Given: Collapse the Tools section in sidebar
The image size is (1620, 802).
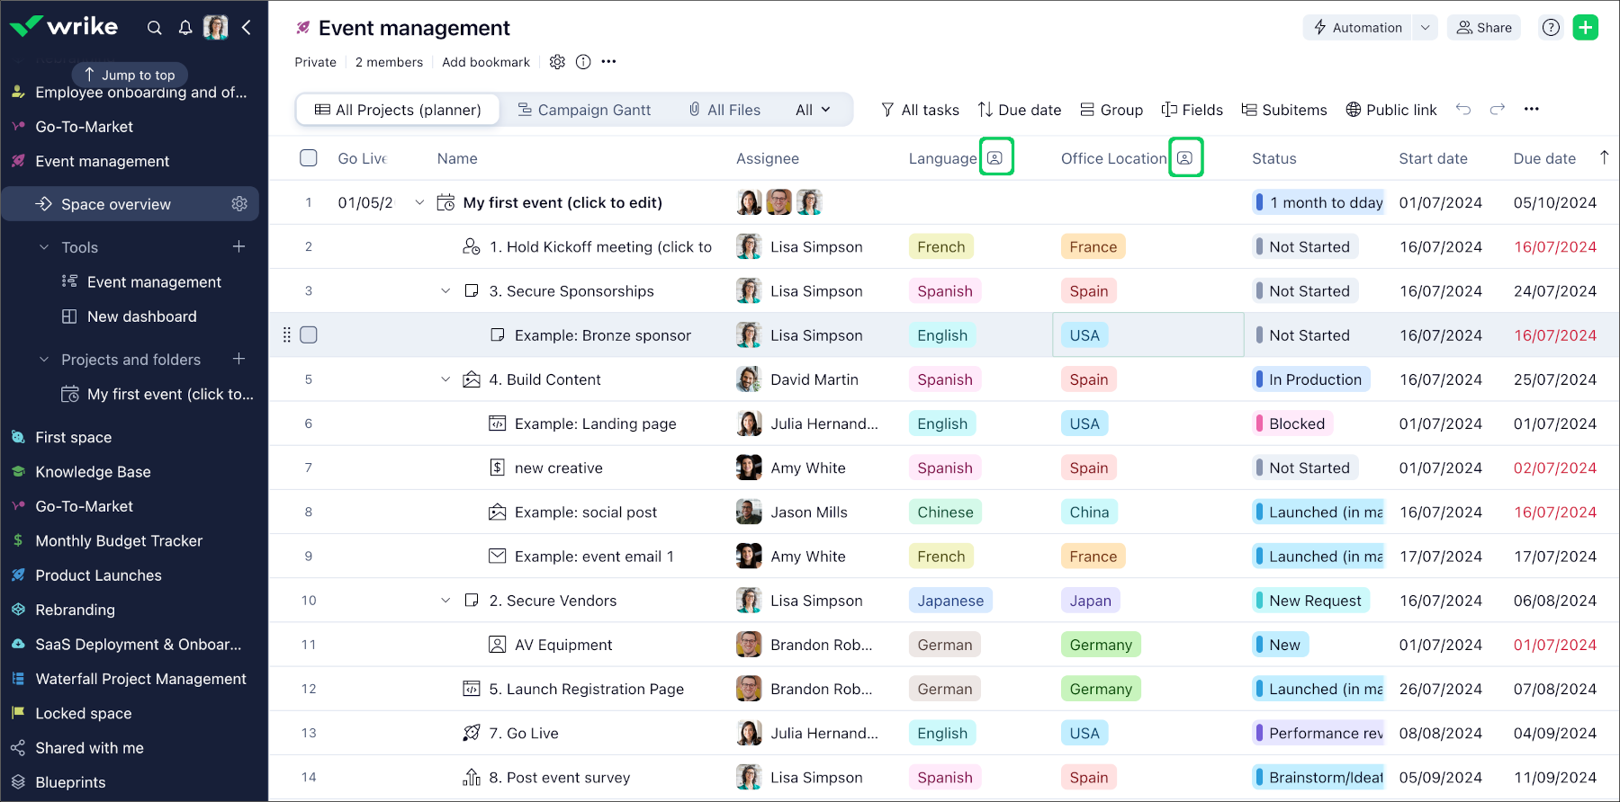Looking at the screenshot, I should [x=44, y=247].
